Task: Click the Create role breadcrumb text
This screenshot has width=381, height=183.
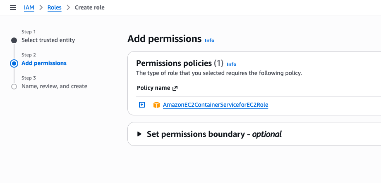Action: (x=89, y=7)
